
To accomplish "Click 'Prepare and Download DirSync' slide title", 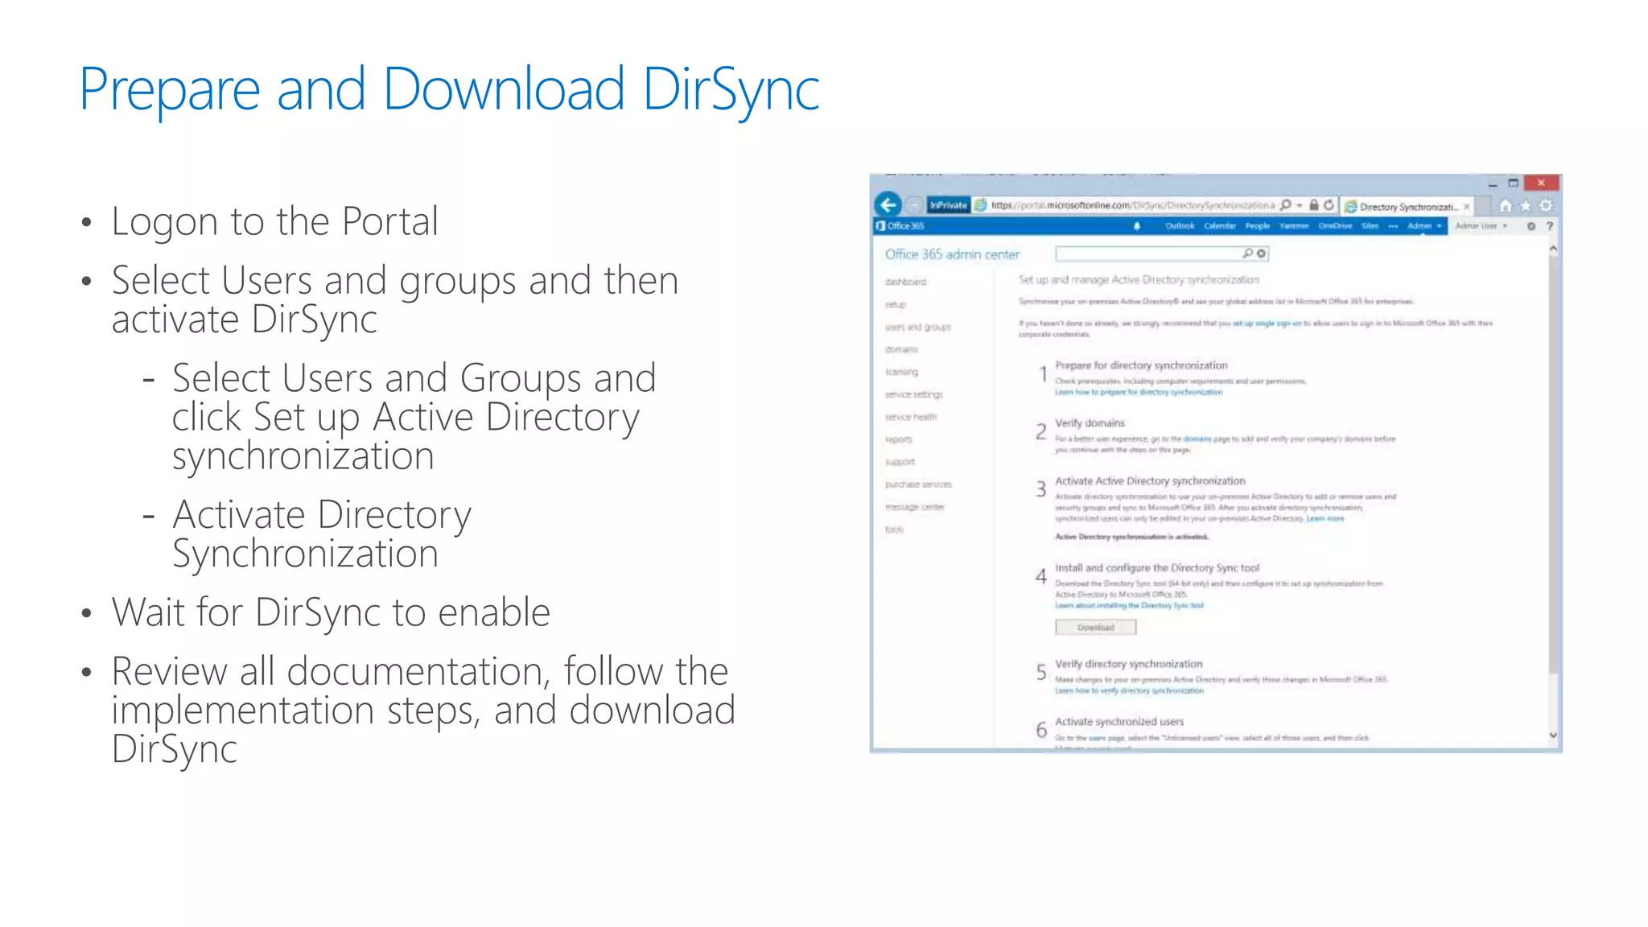I will coord(449,90).
